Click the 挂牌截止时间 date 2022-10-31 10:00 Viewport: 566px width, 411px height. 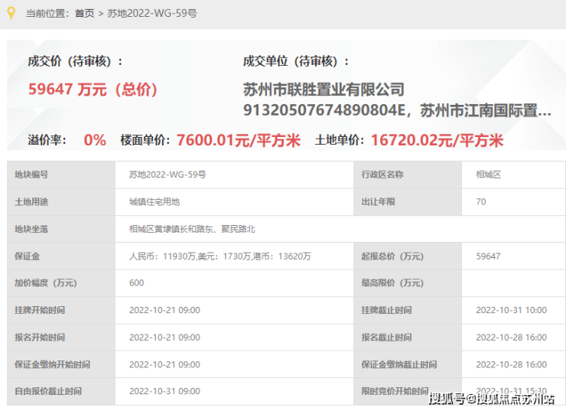511,310
